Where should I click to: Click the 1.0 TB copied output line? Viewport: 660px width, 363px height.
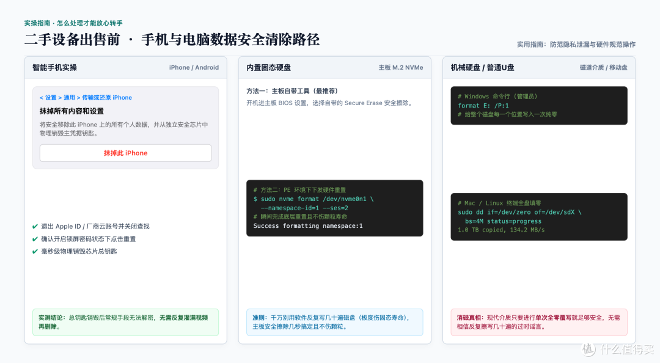click(x=501, y=230)
